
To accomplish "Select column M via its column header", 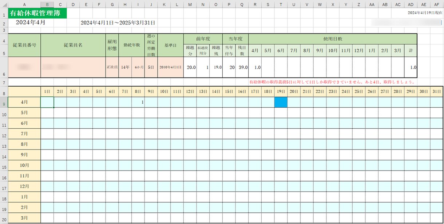I will pos(190,4).
